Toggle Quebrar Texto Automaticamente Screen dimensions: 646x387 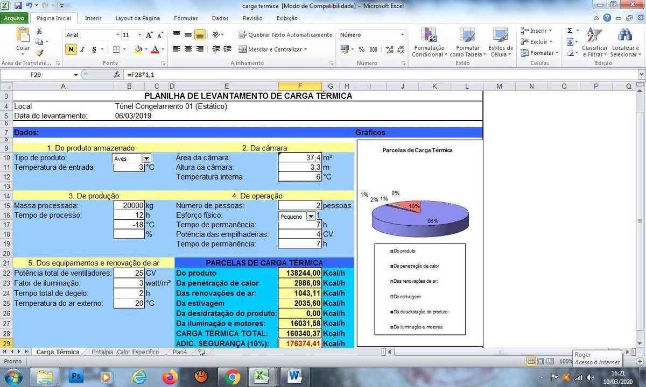(285, 35)
